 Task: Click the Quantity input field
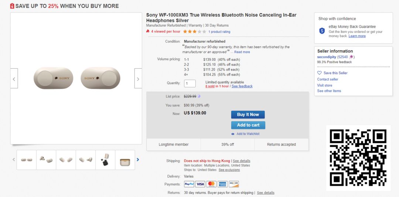[190, 84]
